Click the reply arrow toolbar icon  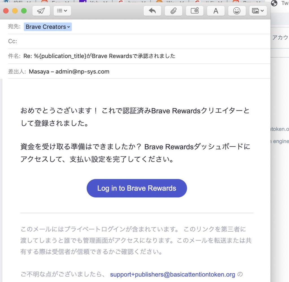(x=152, y=11)
